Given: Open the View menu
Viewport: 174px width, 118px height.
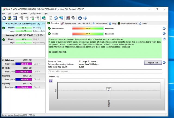Looking at the screenshot, I should 16,13.
